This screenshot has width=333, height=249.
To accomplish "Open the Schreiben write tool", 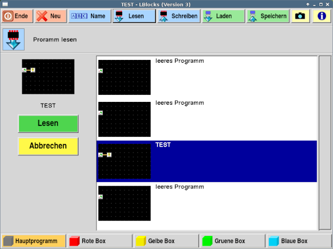I will [179, 16].
